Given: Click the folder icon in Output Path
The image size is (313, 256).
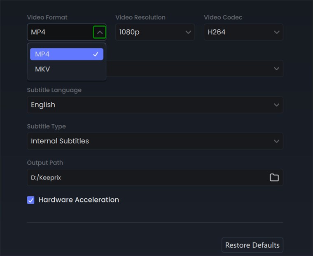Looking at the screenshot, I should pyautogui.click(x=274, y=177).
